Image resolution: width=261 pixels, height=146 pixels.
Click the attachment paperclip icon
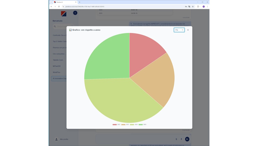pyautogui.click(x=176, y=139)
